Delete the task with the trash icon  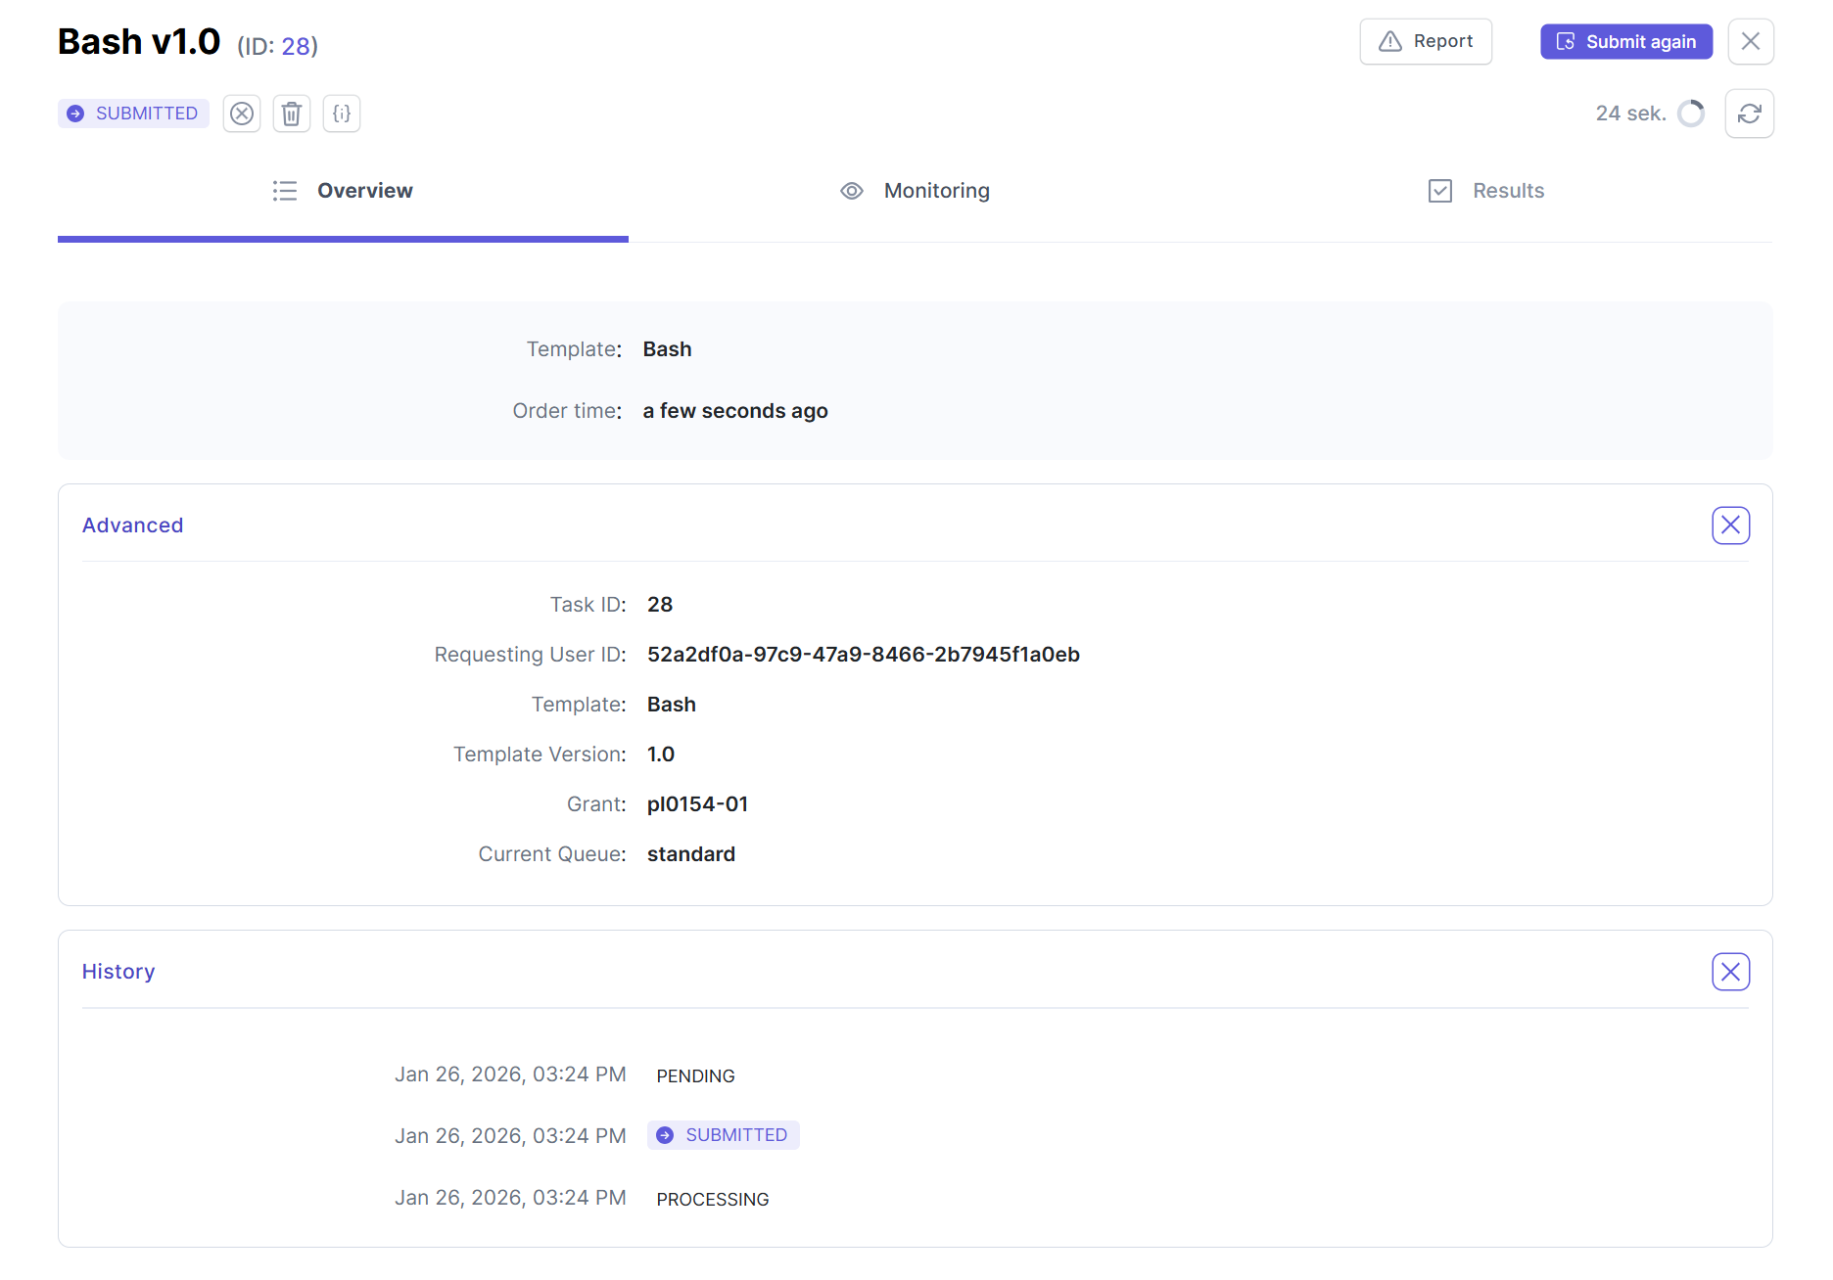[x=292, y=114]
